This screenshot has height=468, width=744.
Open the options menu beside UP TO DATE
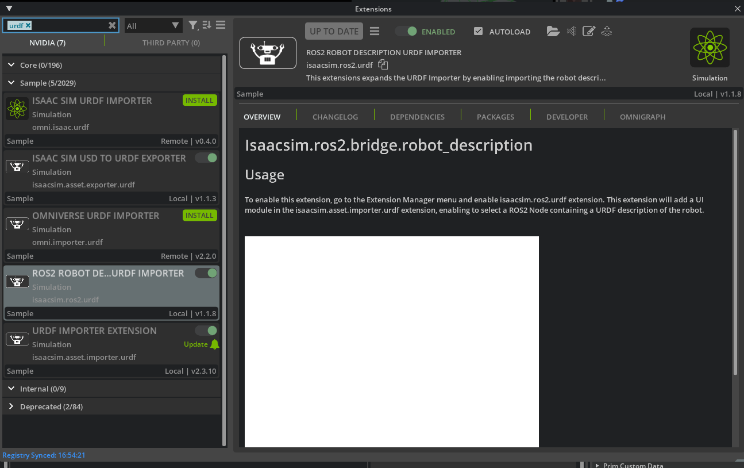(375, 31)
